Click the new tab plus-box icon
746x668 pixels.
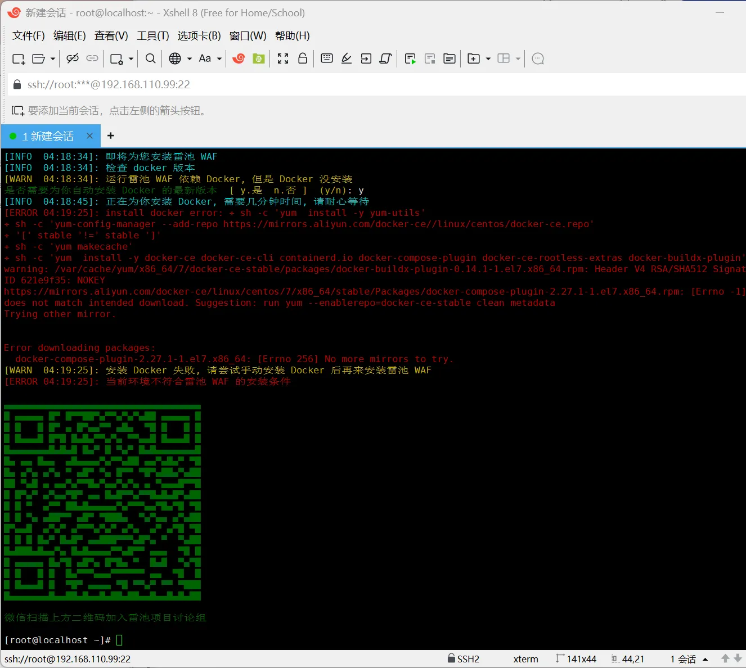pyautogui.click(x=474, y=58)
